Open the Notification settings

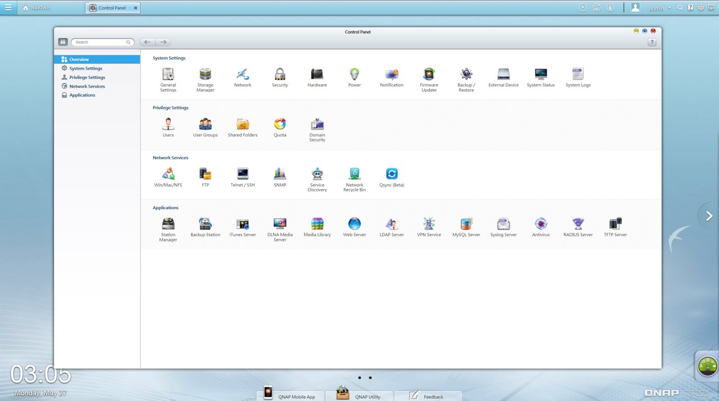[392, 77]
